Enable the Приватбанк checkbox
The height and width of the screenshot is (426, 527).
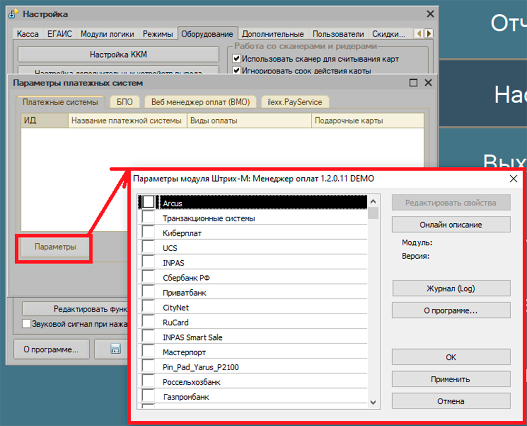tap(148, 291)
